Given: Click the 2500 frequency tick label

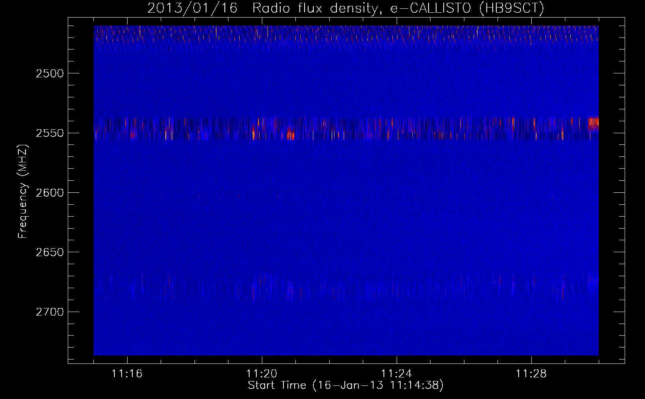Looking at the screenshot, I should pyautogui.click(x=49, y=73).
